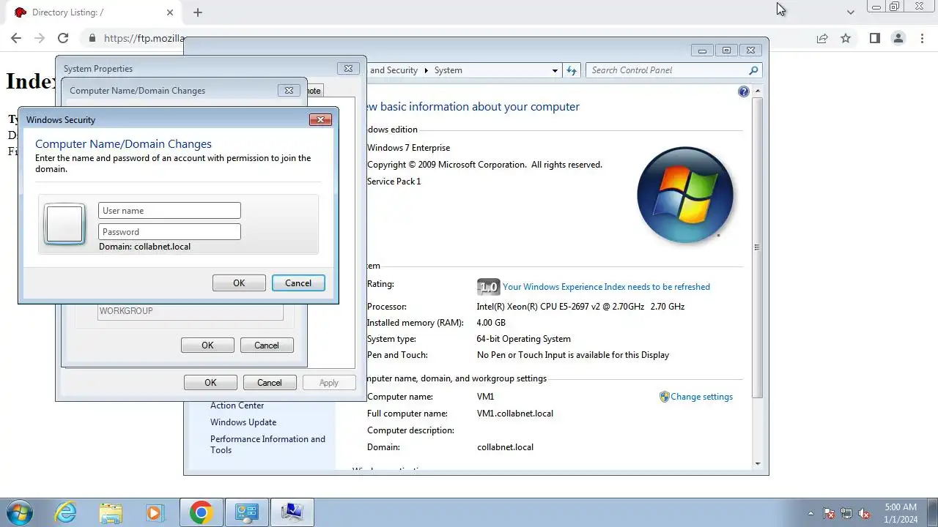Click the lock icon in Chrome address bar

(92, 38)
